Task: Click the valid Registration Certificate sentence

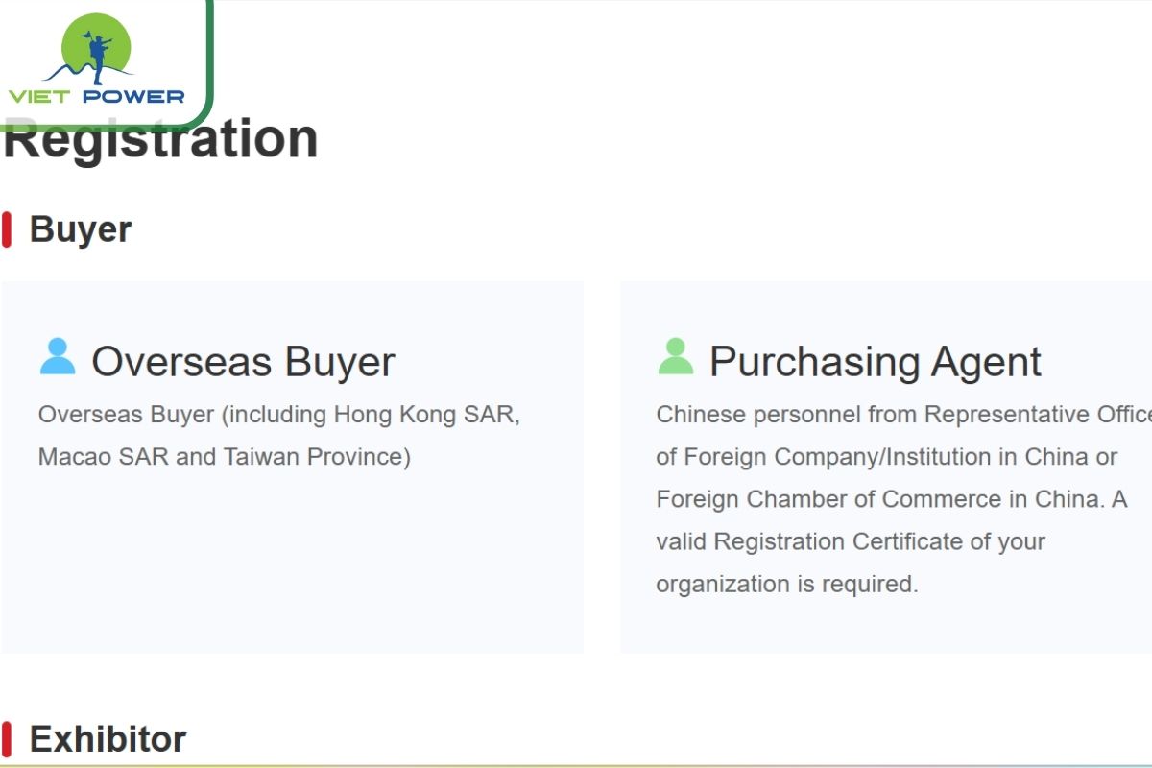Action: click(x=851, y=541)
